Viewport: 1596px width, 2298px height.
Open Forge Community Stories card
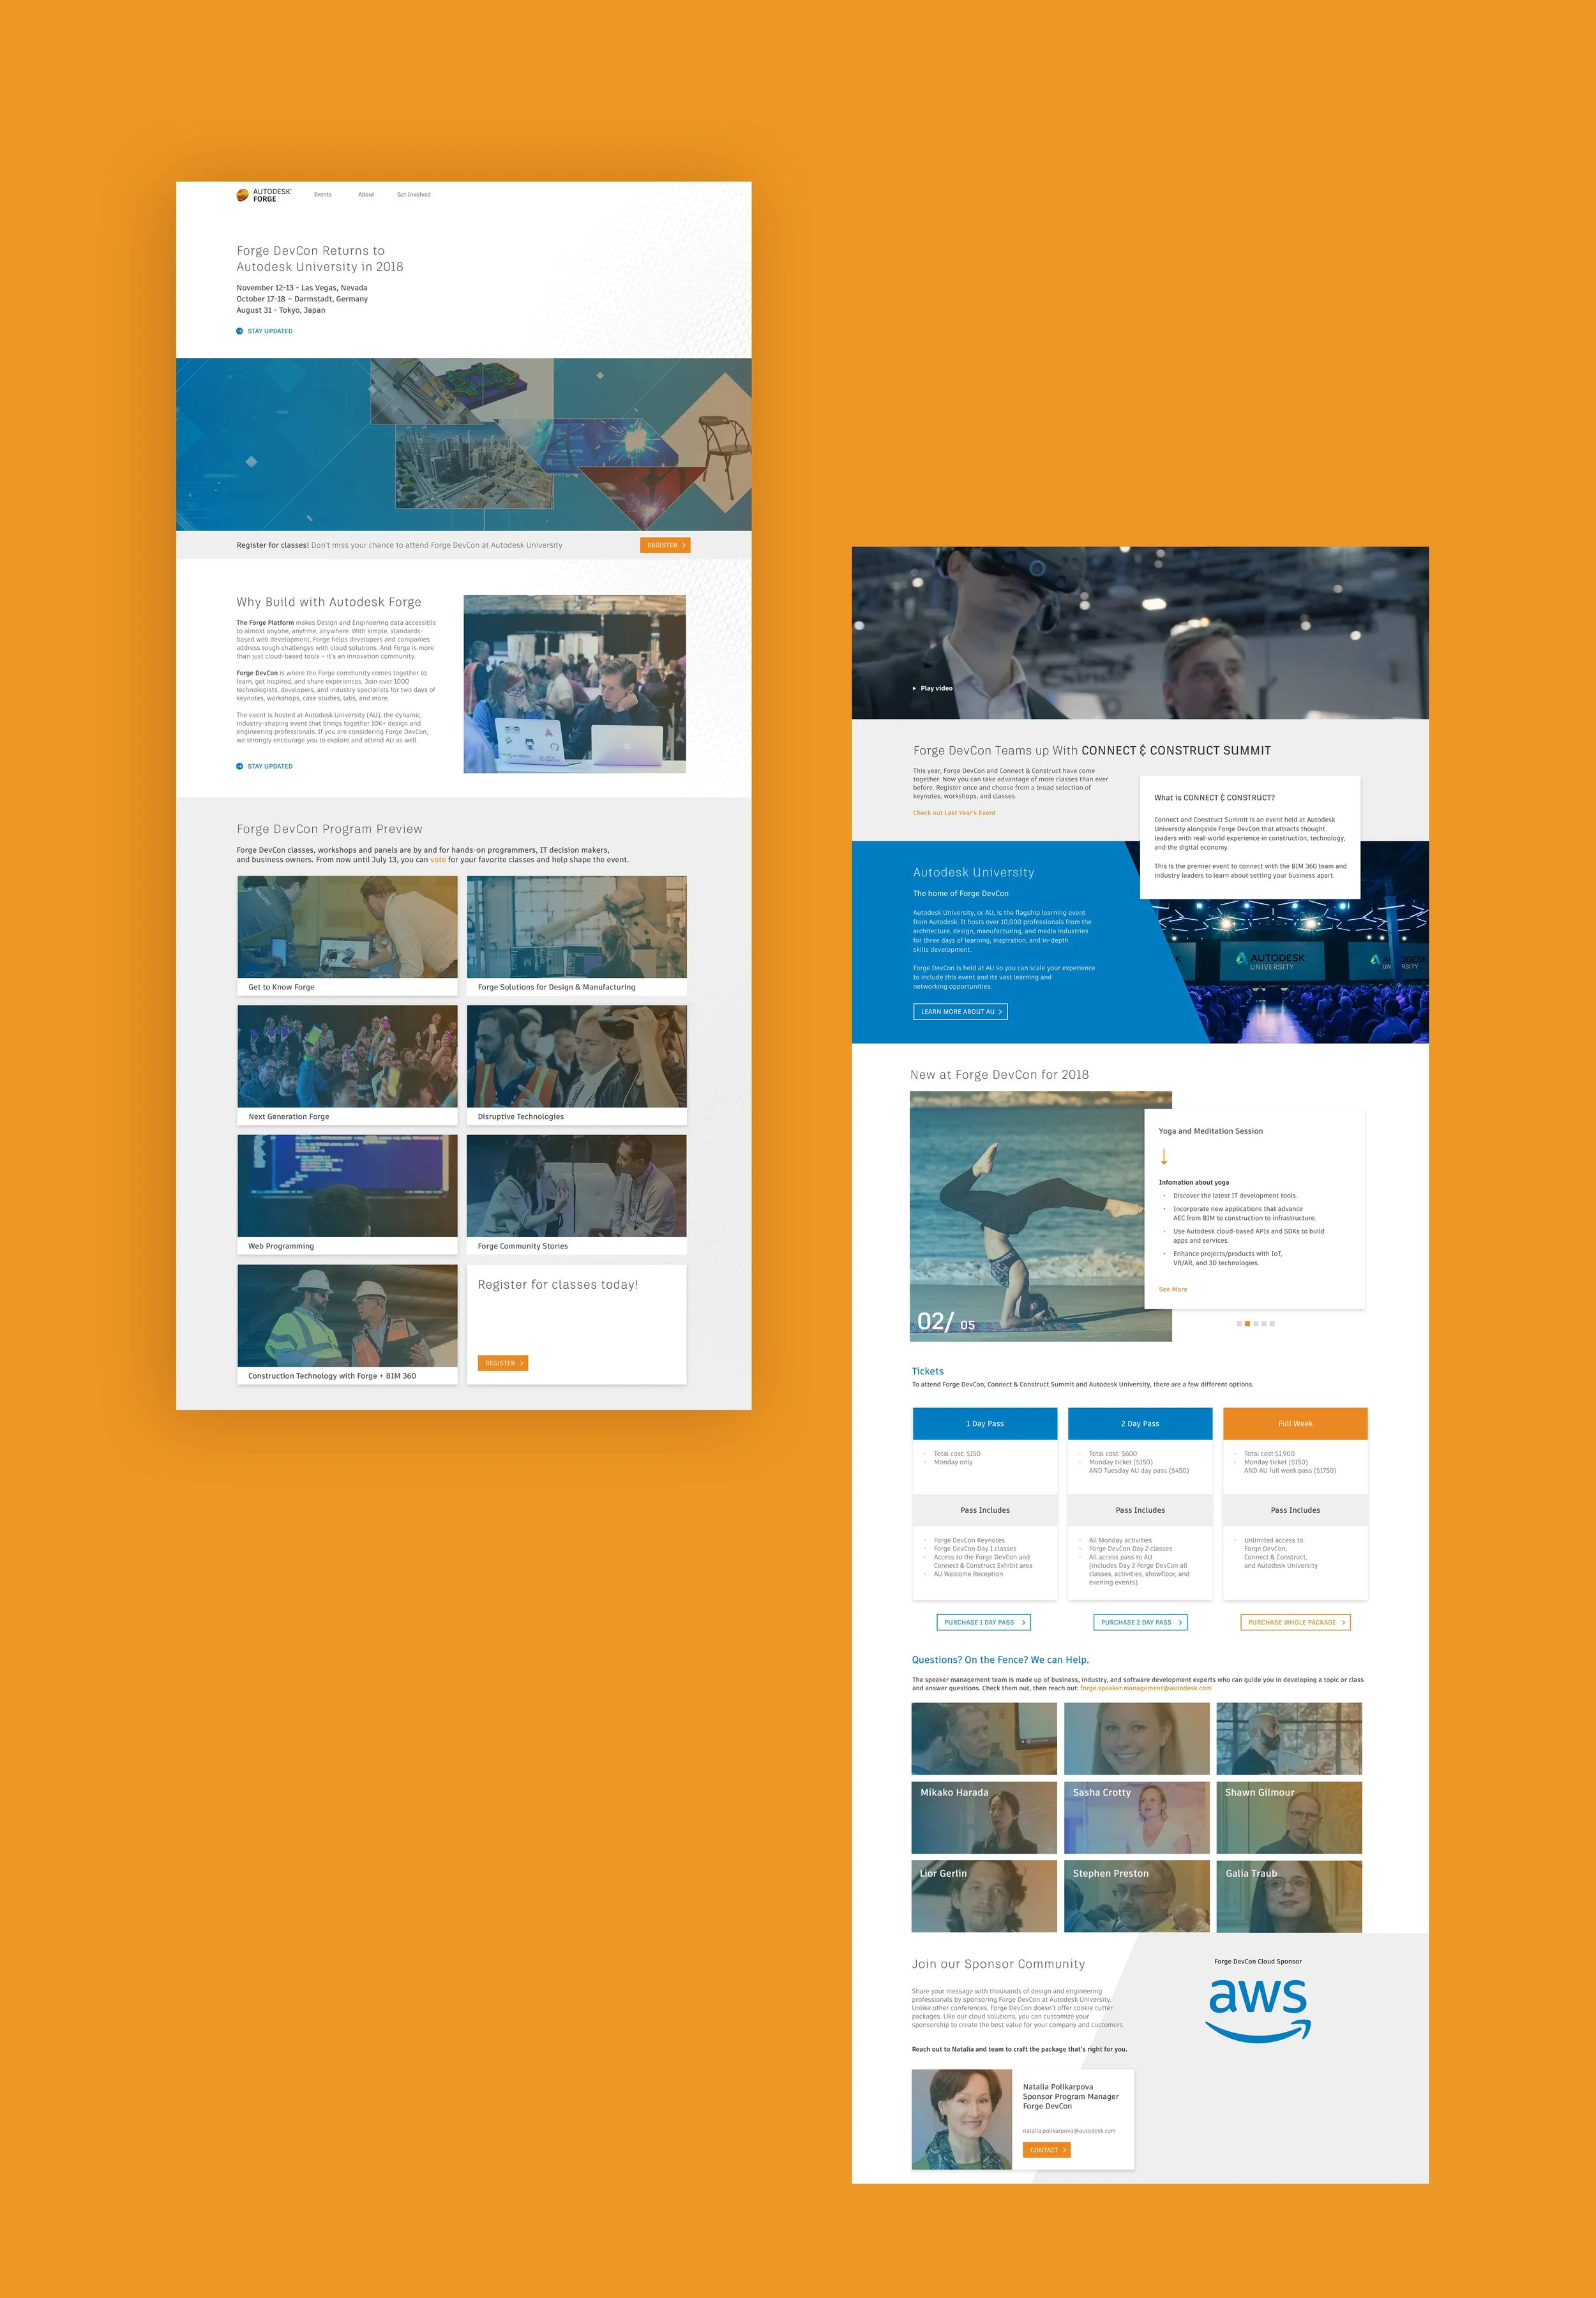point(577,1194)
